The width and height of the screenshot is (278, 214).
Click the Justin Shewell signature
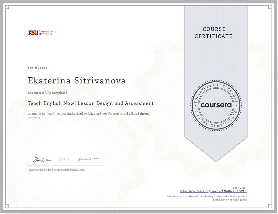coord(65,159)
